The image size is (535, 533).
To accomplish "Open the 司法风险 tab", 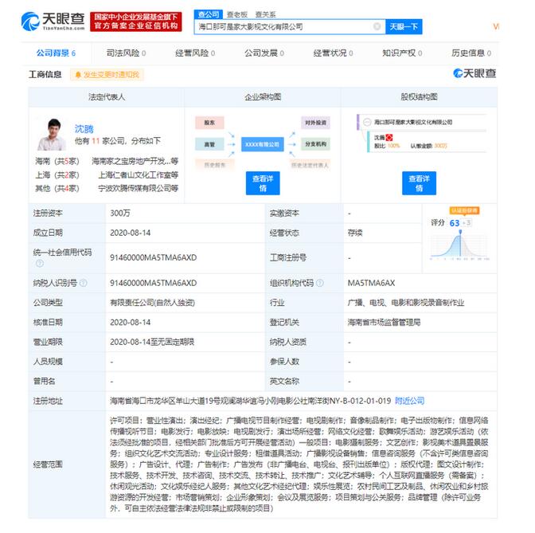I will point(126,53).
